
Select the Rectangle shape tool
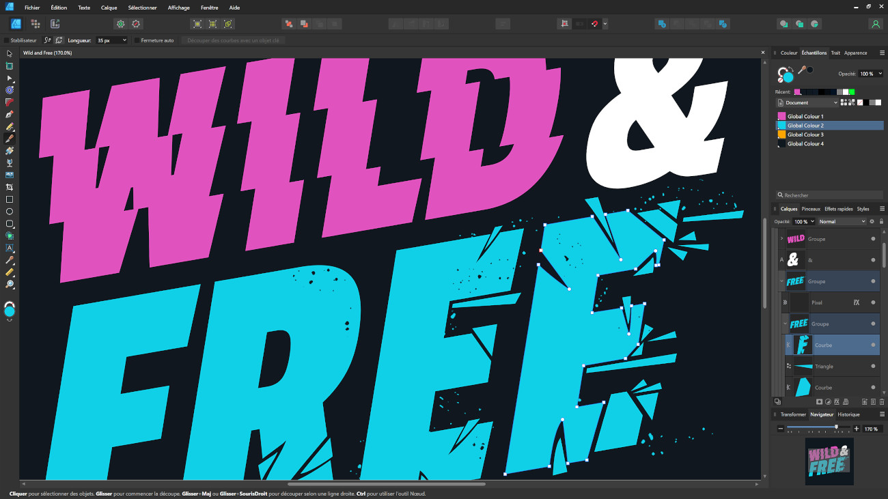pos(10,199)
